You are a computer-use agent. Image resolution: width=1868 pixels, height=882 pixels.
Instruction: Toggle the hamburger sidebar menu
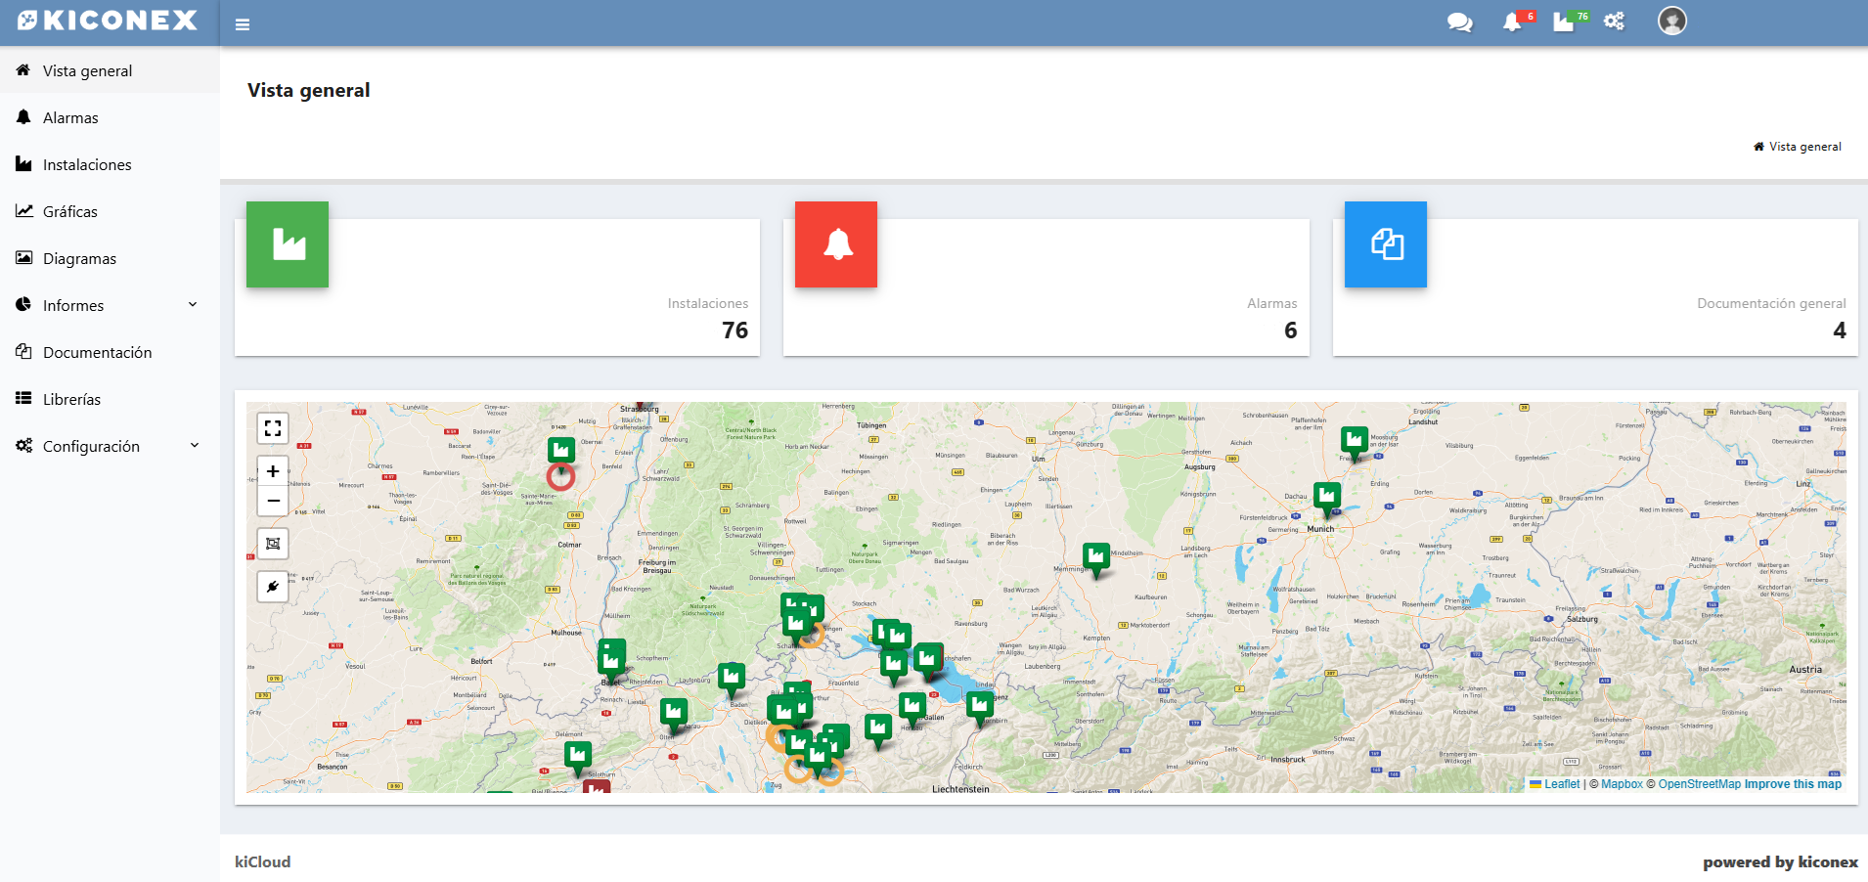pos(243,24)
